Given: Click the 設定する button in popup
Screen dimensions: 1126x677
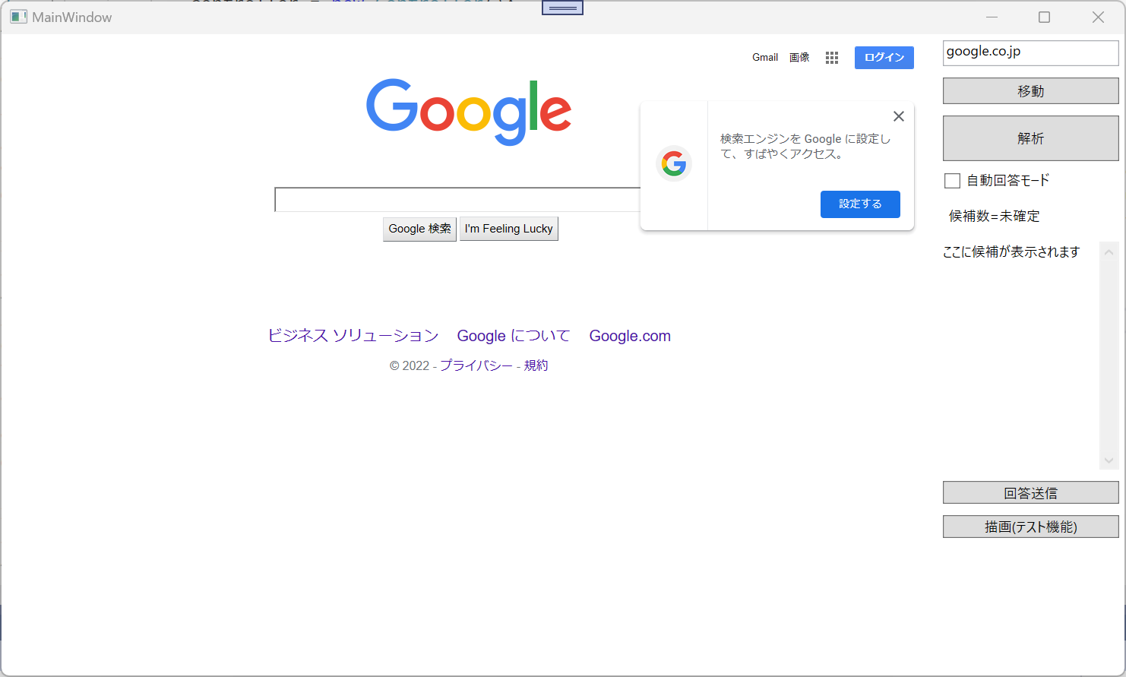Looking at the screenshot, I should point(860,204).
